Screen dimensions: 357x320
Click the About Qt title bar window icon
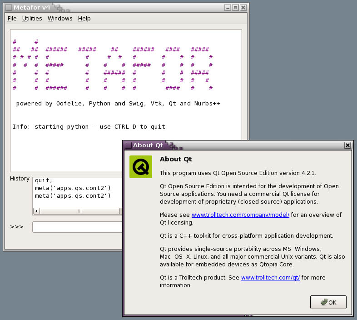pos(128,145)
